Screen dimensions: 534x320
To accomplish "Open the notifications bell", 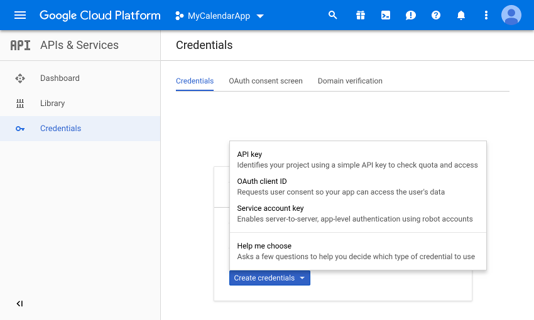I will click(461, 15).
